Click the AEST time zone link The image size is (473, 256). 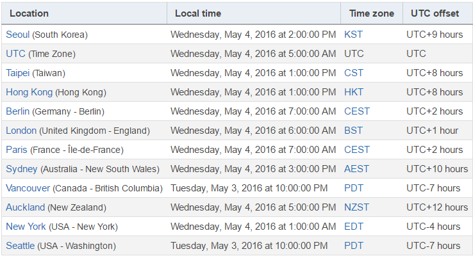point(356,169)
